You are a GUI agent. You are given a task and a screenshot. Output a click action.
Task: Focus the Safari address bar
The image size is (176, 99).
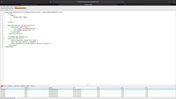point(88,2)
